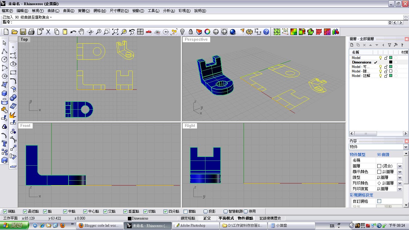Click the Zoom Dynamic magnifier icon

[x=99, y=31]
